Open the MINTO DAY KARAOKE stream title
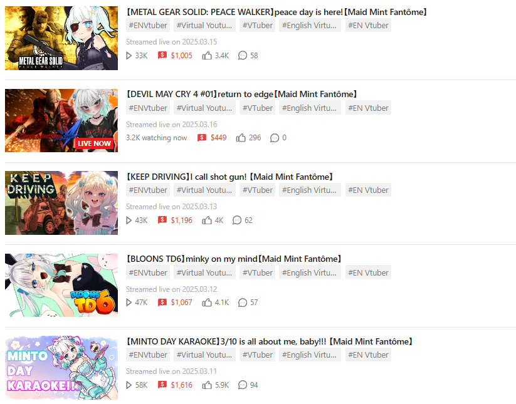This screenshot has width=516, height=404. click(269, 341)
